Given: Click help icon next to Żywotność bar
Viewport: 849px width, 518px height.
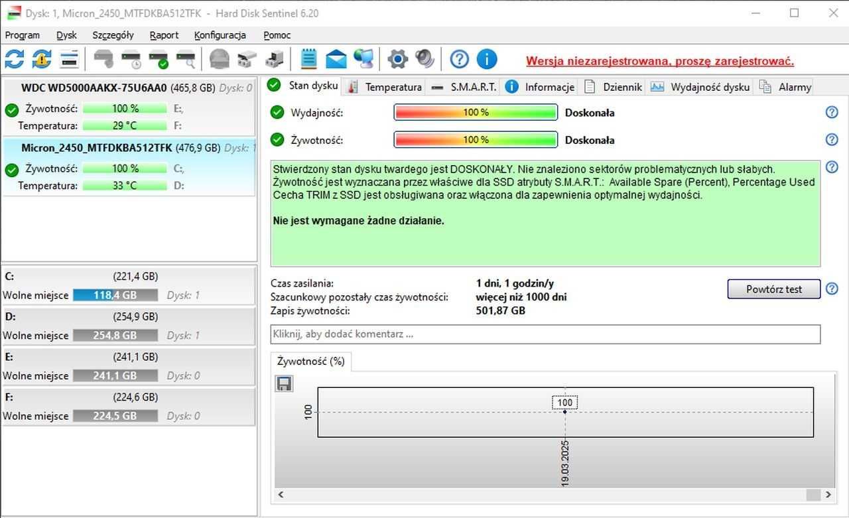Looking at the screenshot, I should [x=832, y=139].
